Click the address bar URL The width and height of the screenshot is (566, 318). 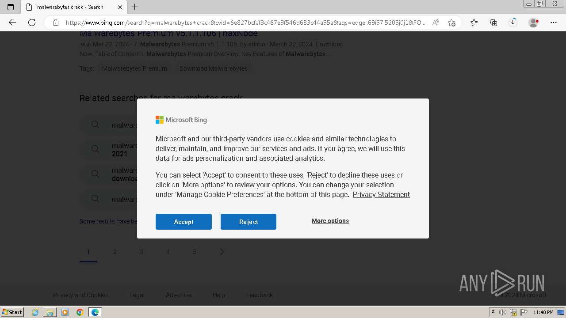(x=245, y=23)
